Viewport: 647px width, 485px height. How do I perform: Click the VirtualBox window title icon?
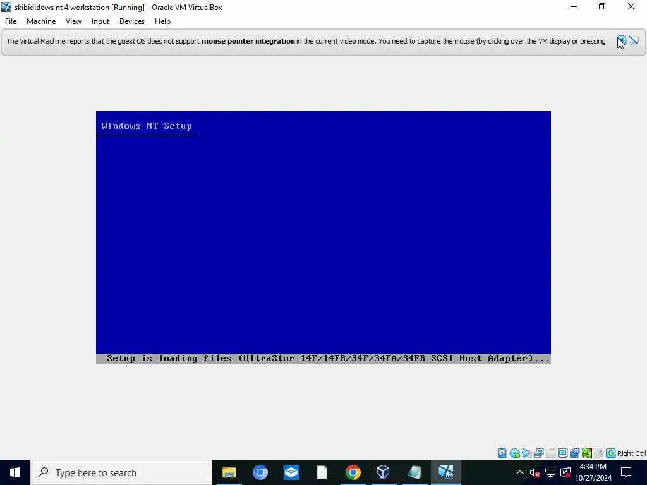[6, 7]
